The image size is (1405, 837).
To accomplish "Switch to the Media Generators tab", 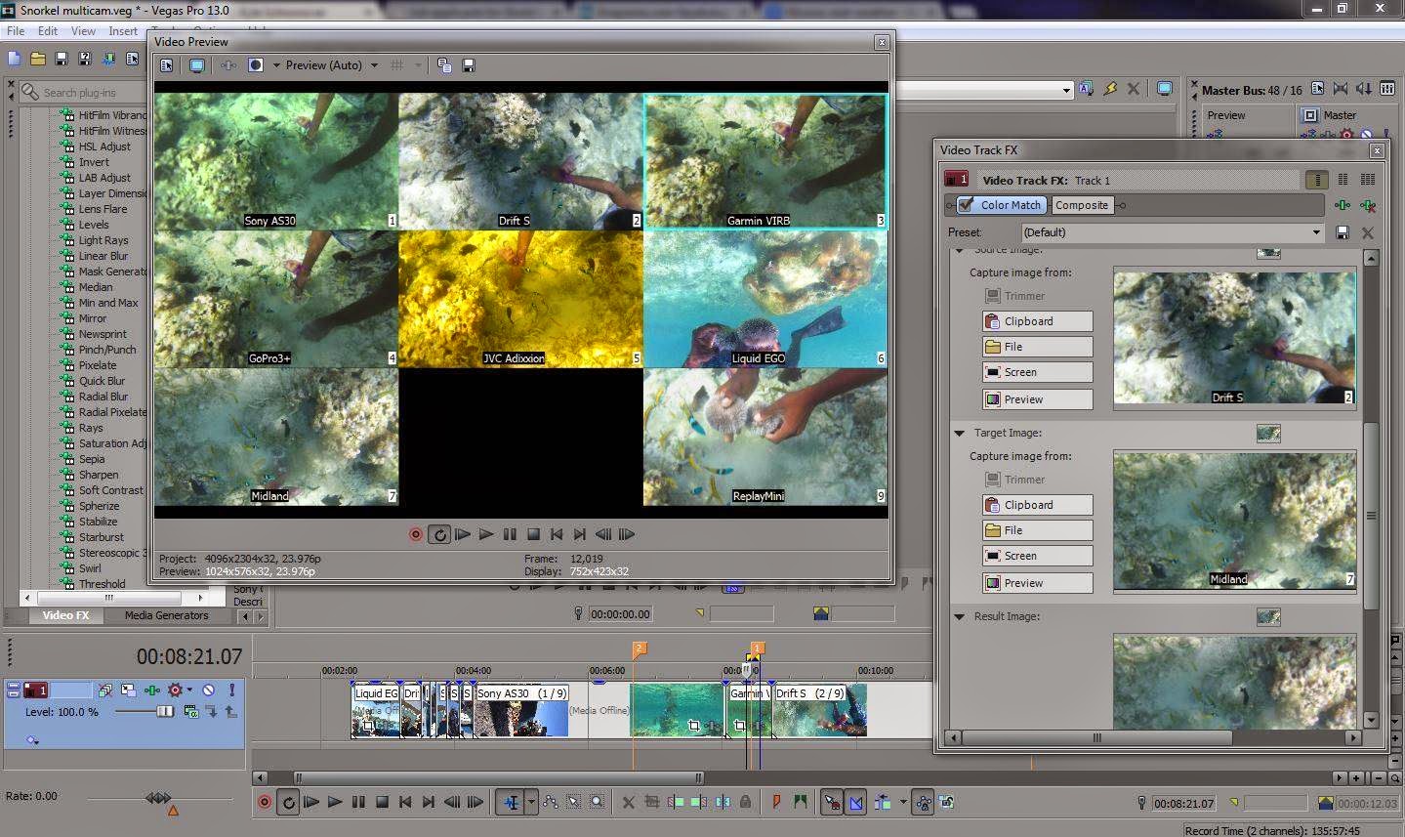I will click(166, 615).
